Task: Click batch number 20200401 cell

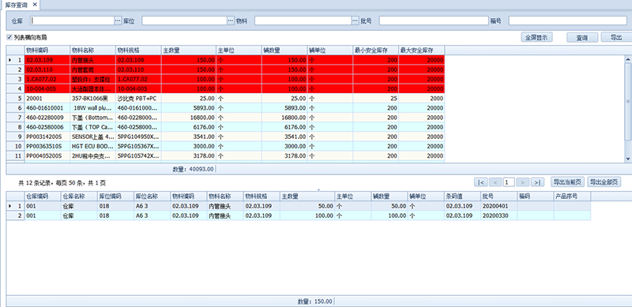Action: (x=499, y=206)
